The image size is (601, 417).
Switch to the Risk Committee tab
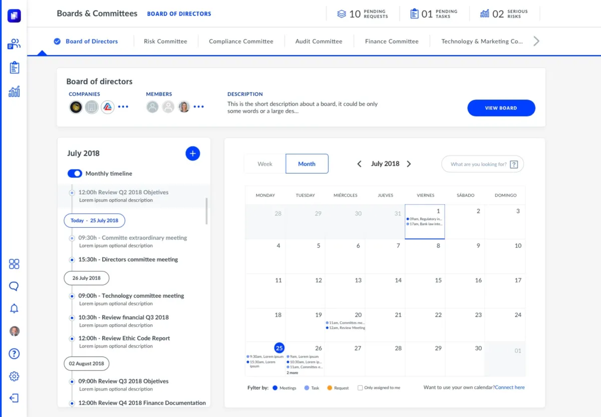pos(165,42)
